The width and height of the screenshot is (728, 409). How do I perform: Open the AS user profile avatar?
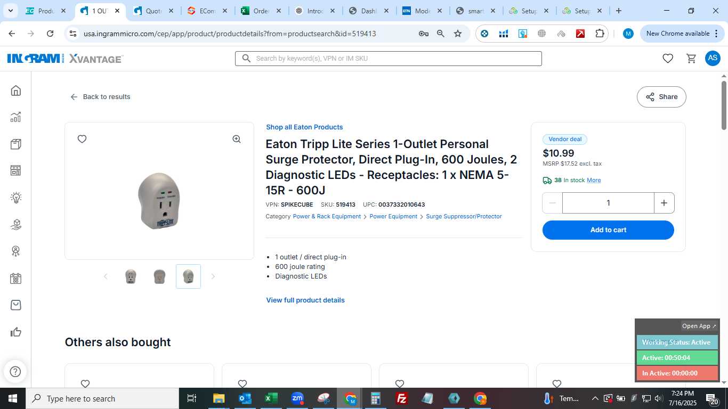point(713,59)
